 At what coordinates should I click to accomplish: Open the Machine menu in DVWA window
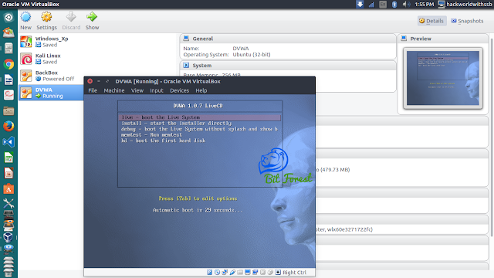click(114, 90)
